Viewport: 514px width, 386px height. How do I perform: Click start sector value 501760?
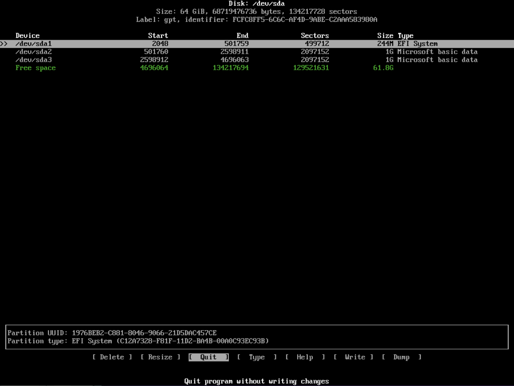156,52
